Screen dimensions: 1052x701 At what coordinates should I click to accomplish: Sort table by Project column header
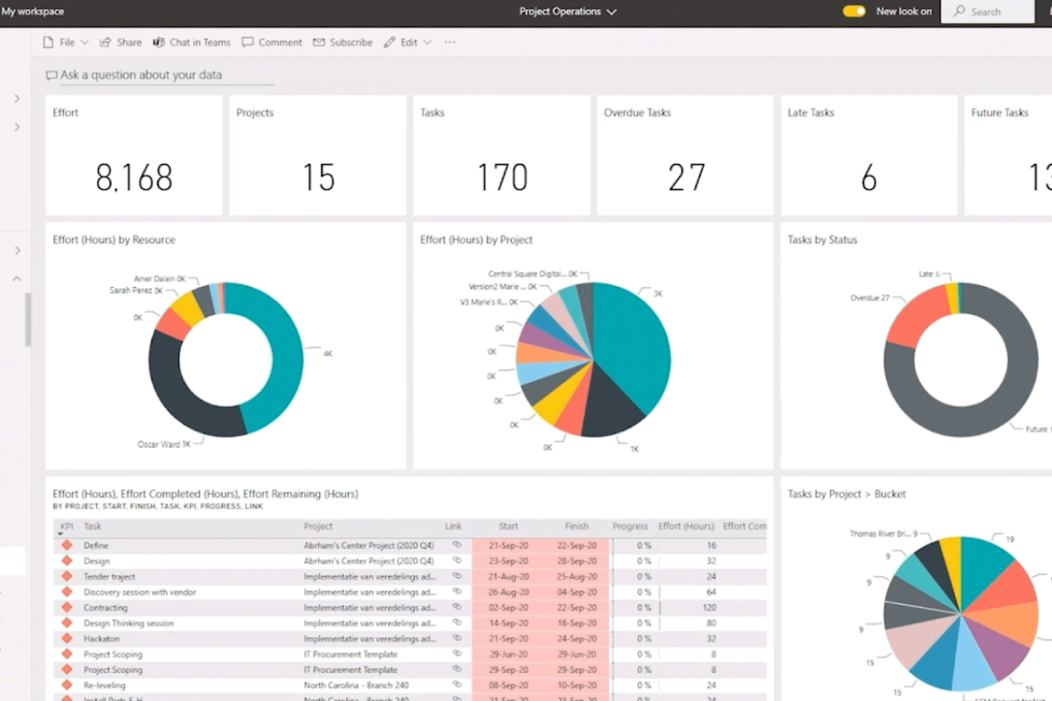[318, 526]
